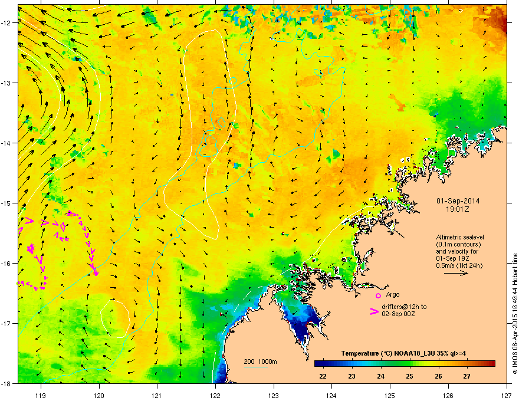This screenshot has height=401, width=519.
Task: Click the '02-Sep 00Z' text
Action: pos(398,314)
